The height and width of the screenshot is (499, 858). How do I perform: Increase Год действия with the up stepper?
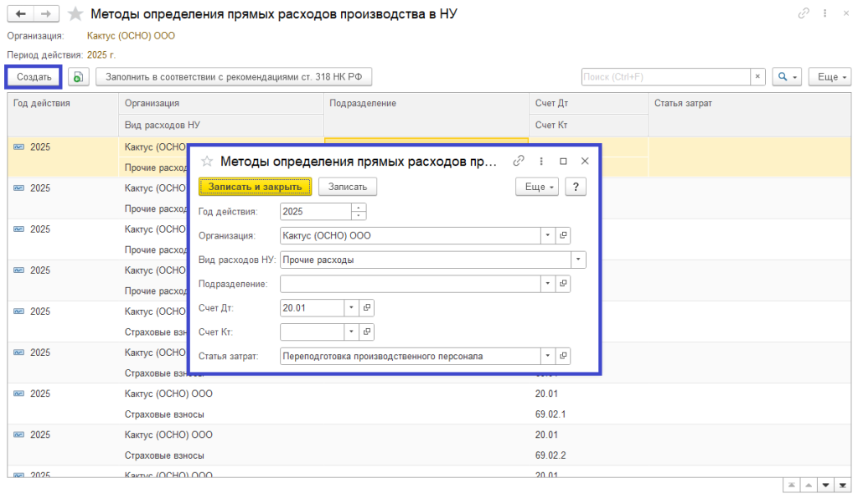[359, 208]
